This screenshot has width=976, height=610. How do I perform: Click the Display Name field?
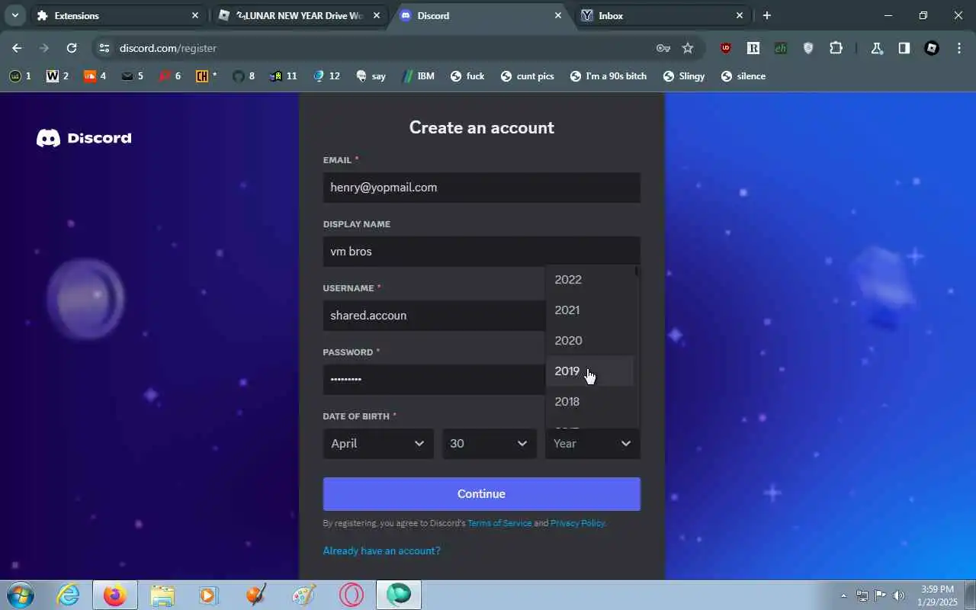pyautogui.click(x=481, y=252)
